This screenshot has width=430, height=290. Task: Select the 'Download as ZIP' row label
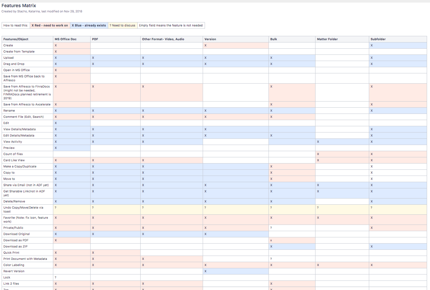click(15, 247)
